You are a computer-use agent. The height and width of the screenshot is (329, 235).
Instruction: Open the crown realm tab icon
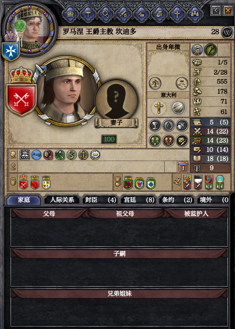70,14
